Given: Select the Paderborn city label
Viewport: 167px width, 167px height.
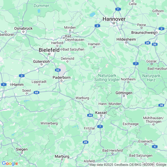Looking at the screenshot, I should tap(61, 77).
